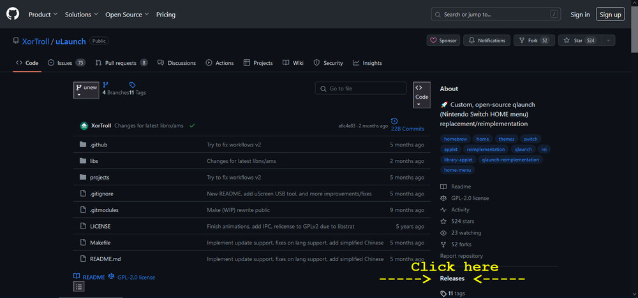638x298 pixels.
Task: Open the Releases link in the sidebar
Action: [x=452, y=278]
